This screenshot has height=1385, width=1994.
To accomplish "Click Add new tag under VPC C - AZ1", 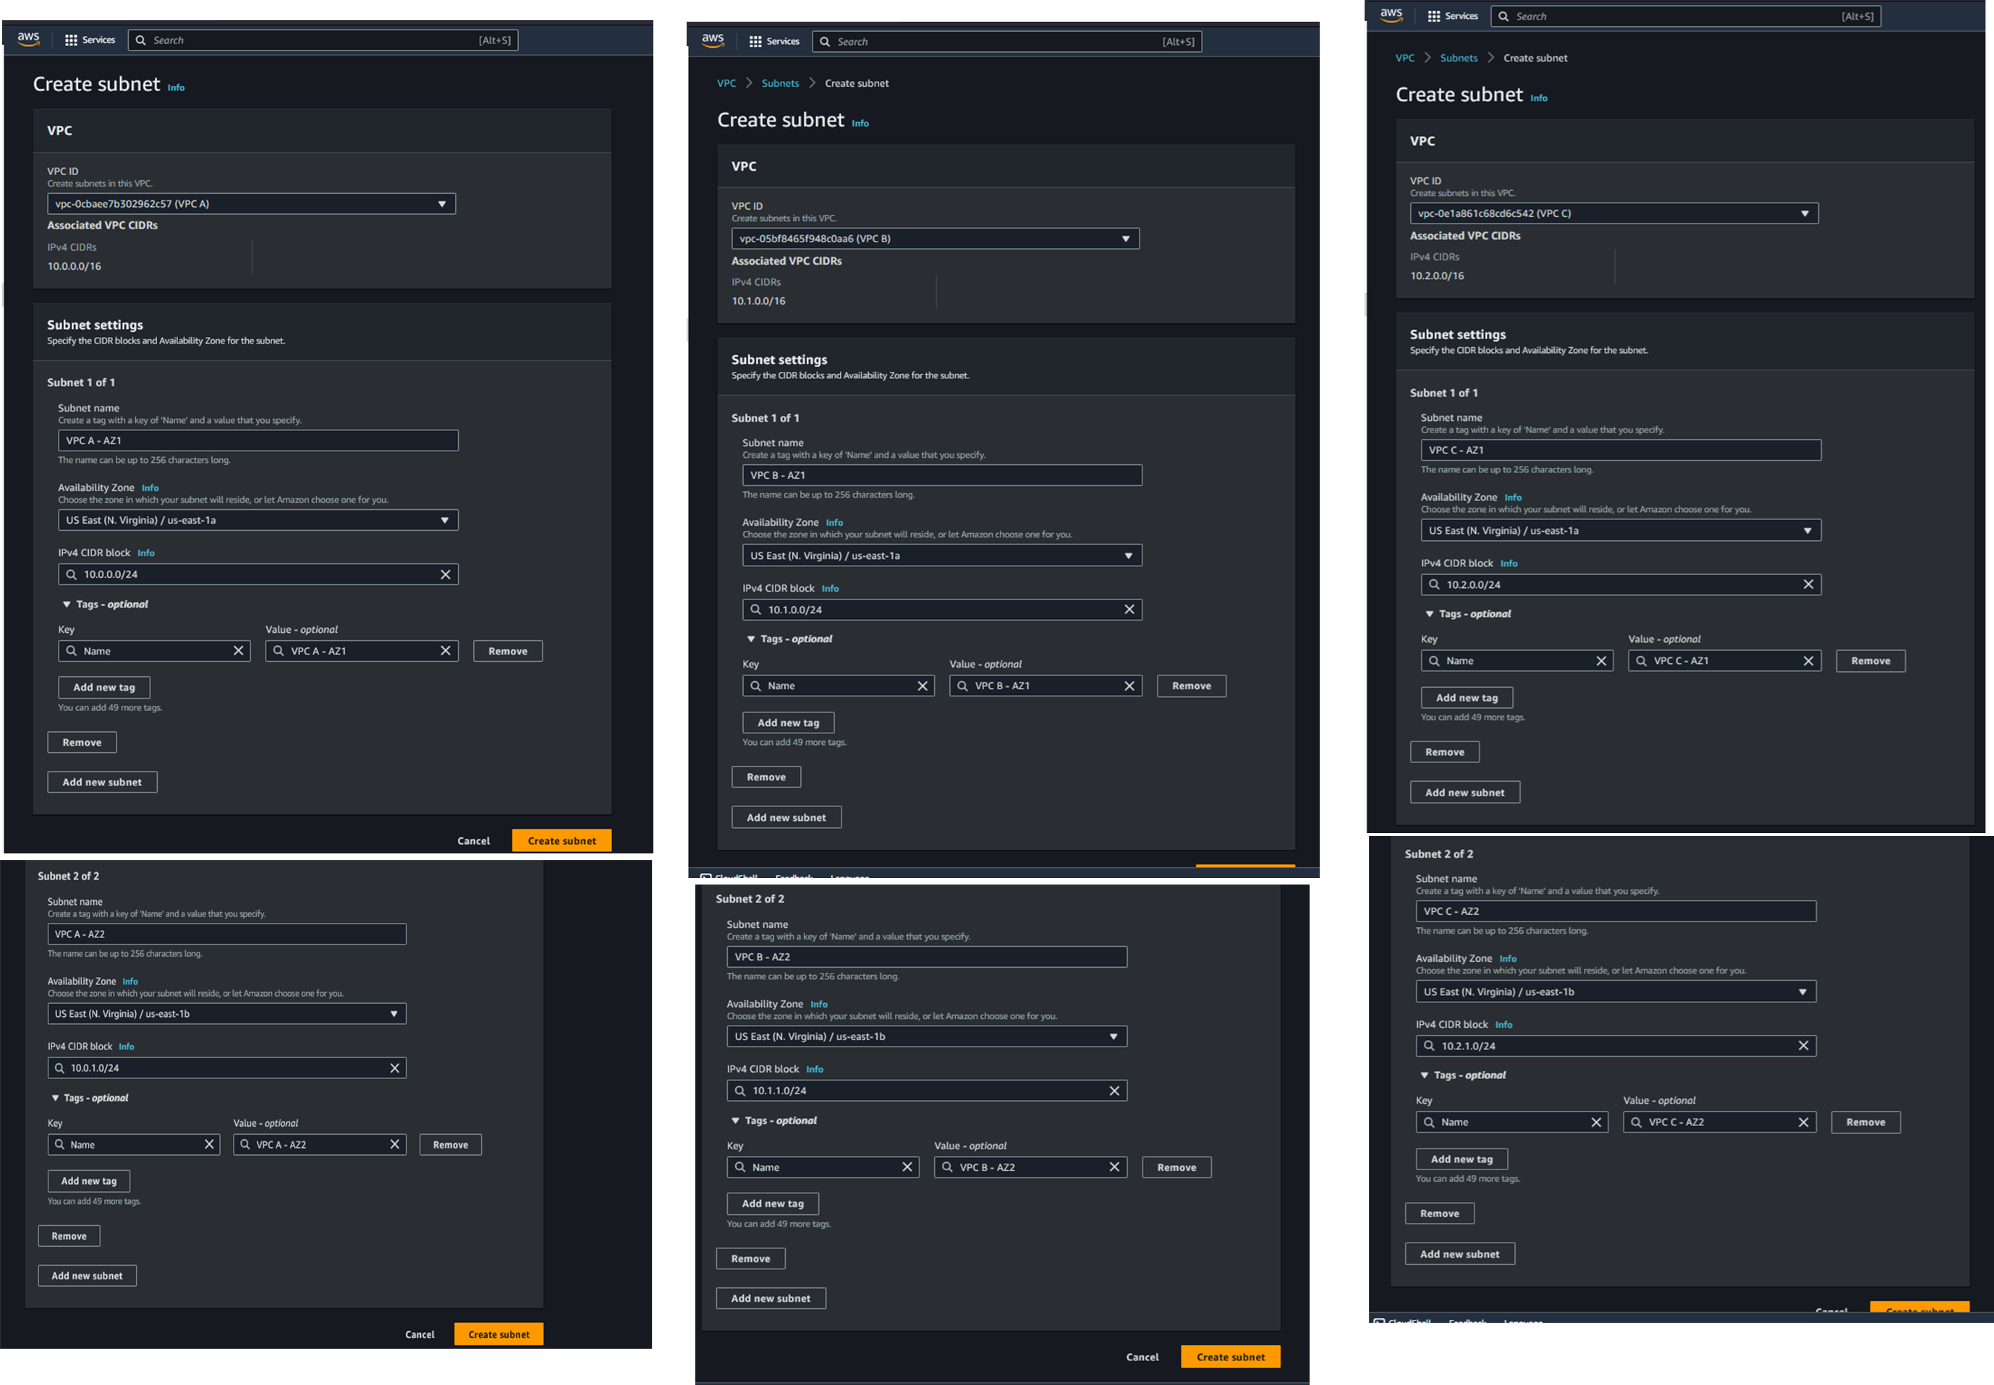I will 1467,698.
